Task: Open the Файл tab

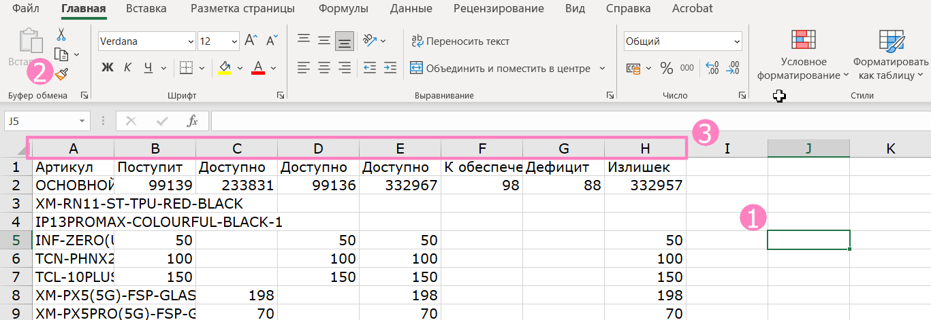Action: (x=25, y=9)
